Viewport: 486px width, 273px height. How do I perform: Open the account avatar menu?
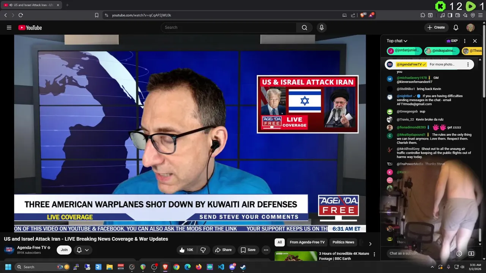(470, 27)
